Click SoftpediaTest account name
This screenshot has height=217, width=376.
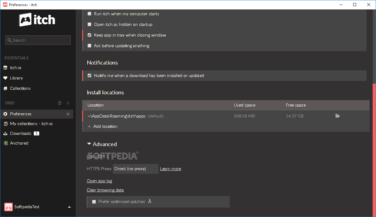(27, 207)
